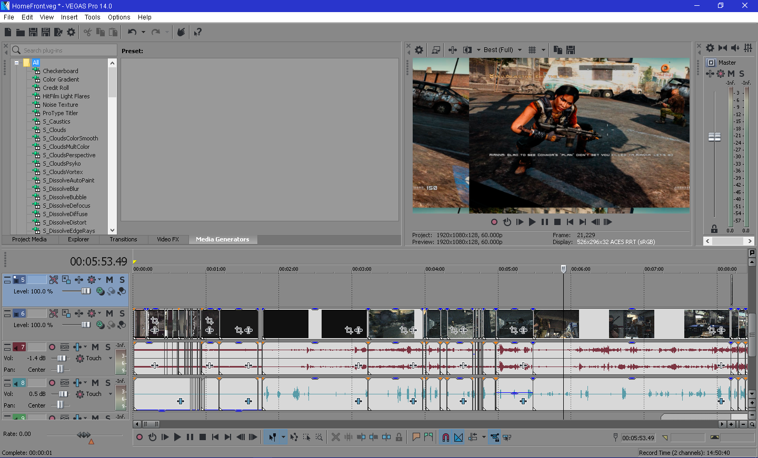This screenshot has width=758, height=458.
Task: Click the Master volume fader handle
Action: [x=714, y=137]
